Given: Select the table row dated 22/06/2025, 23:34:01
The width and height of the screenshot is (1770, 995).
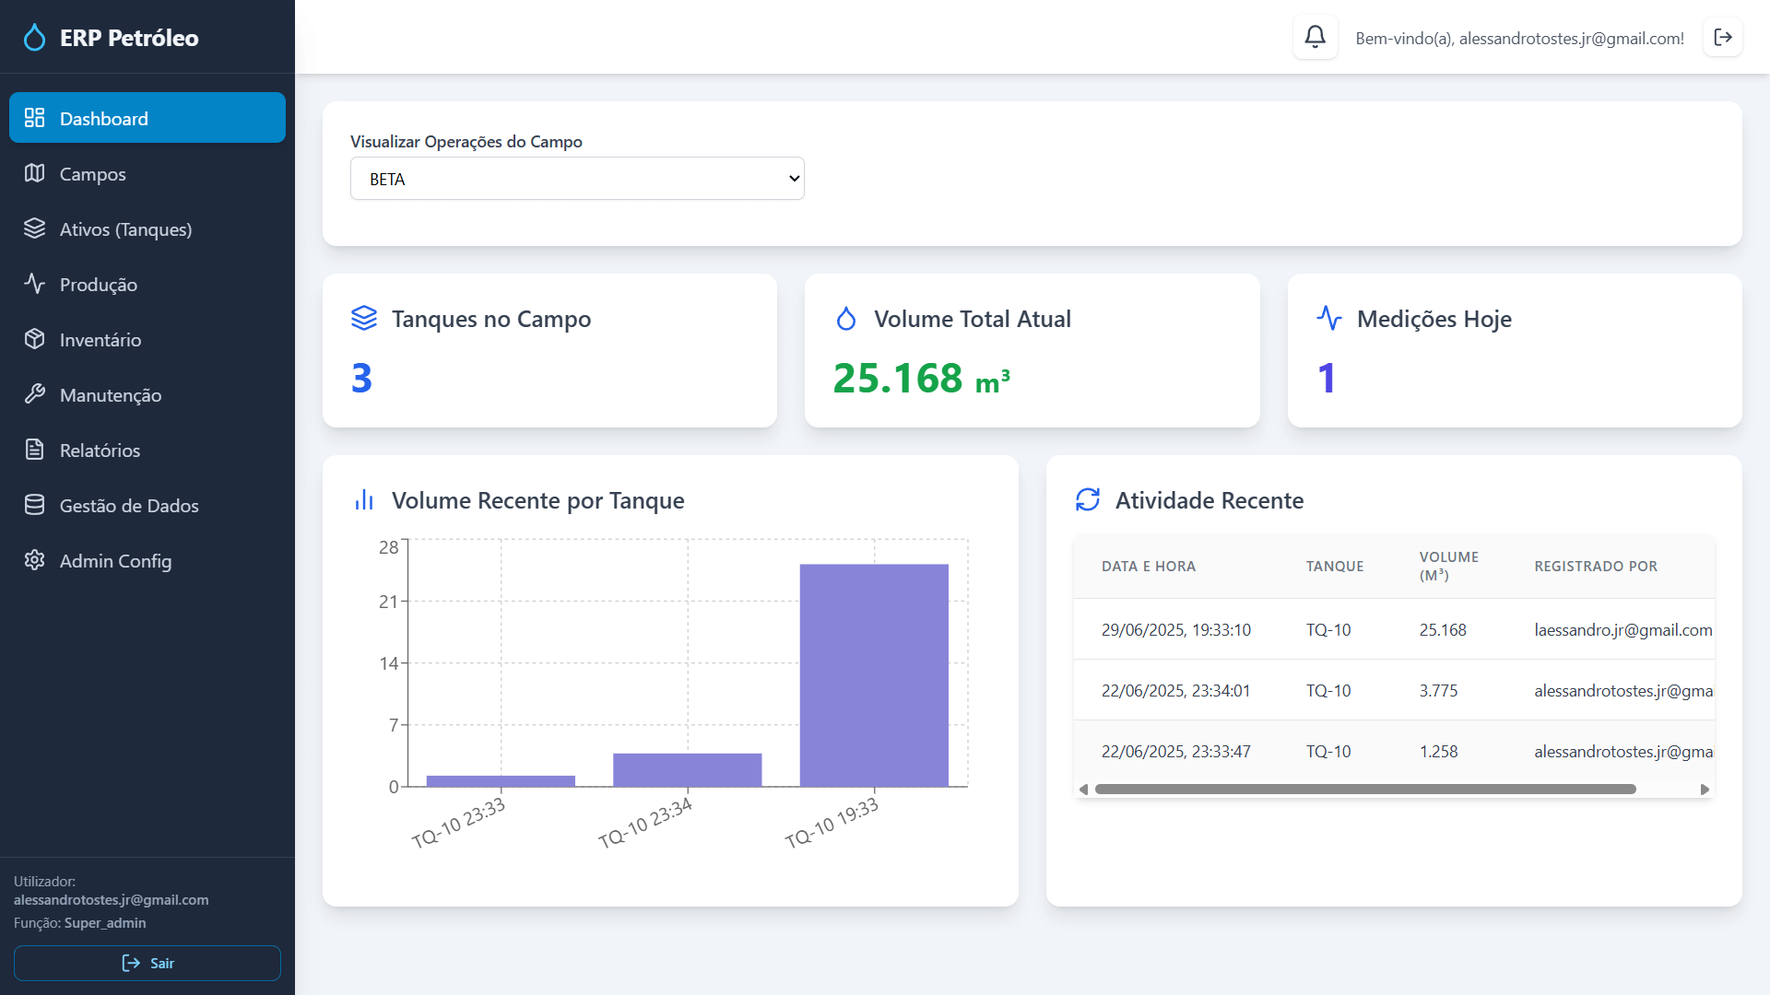Looking at the screenshot, I should (x=1337, y=690).
